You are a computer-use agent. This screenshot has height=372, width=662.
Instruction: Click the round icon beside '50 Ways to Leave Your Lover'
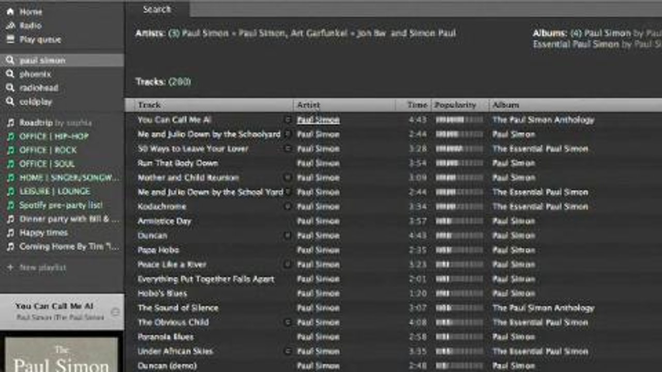point(288,149)
